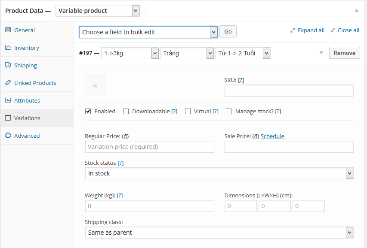Click the Inventory chart icon

pos(8,48)
